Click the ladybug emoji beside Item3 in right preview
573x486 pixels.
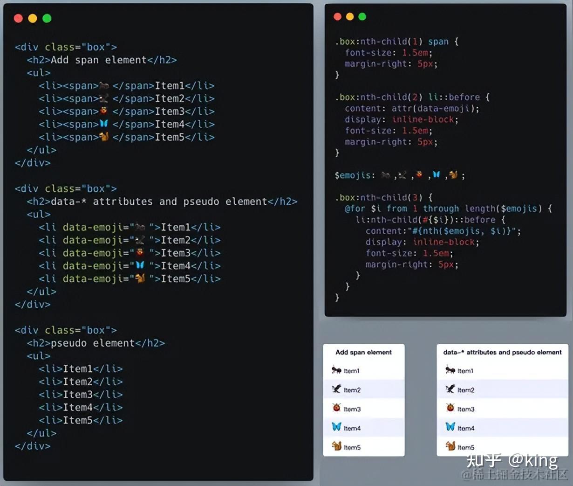coord(450,408)
